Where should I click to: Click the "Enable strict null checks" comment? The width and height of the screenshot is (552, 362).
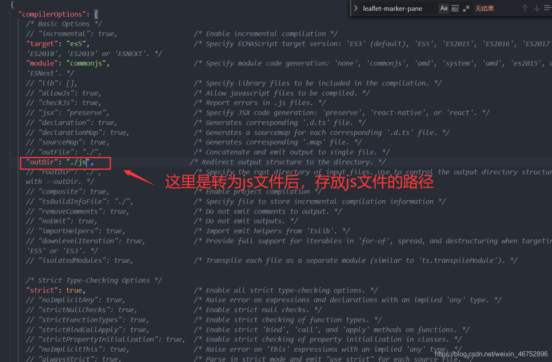tap(258, 310)
